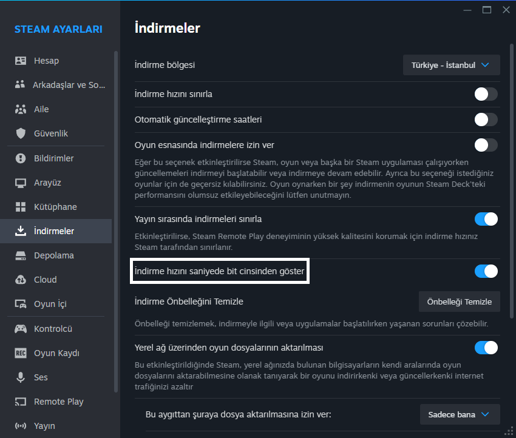The height and width of the screenshot is (438, 516).
Task: Toggle Oyun esnasında indirmelere izin ver
Action: (486, 145)
